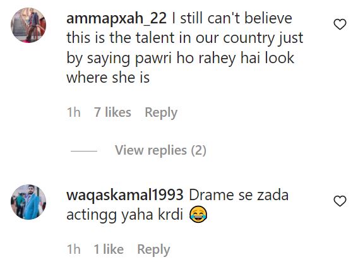Open waqaskamal1993's profile picture
The width and height of the screenshot is (358, 262).
[28, 202]
